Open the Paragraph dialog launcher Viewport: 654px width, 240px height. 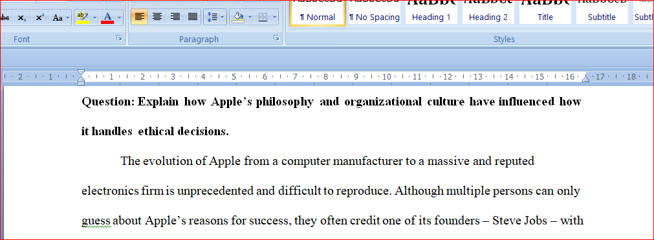coord(276,38)
